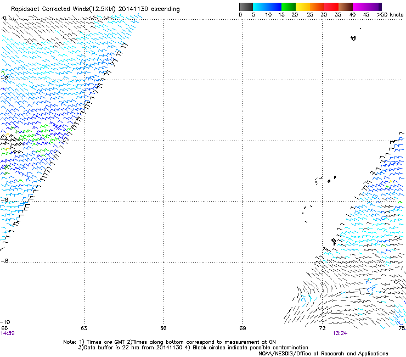406x357 pixels.
Task: Click the cyan-to-blue 5–15 knots legend segment
Action: [x=267, y=7]
